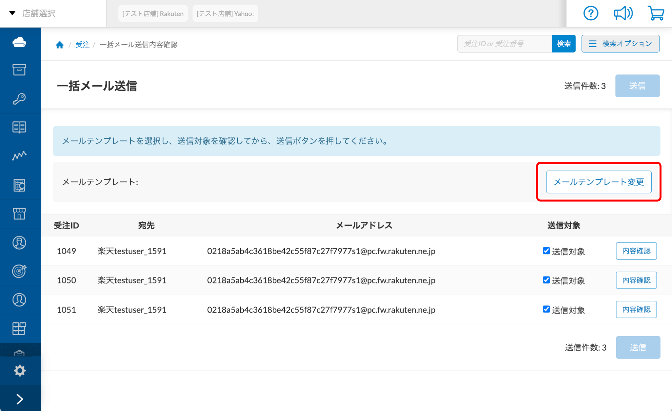Toggle 送信対象 checkbox for order 1051

coord(546,309)
